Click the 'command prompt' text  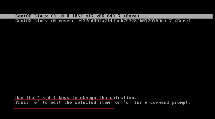(x=170, y=103)
